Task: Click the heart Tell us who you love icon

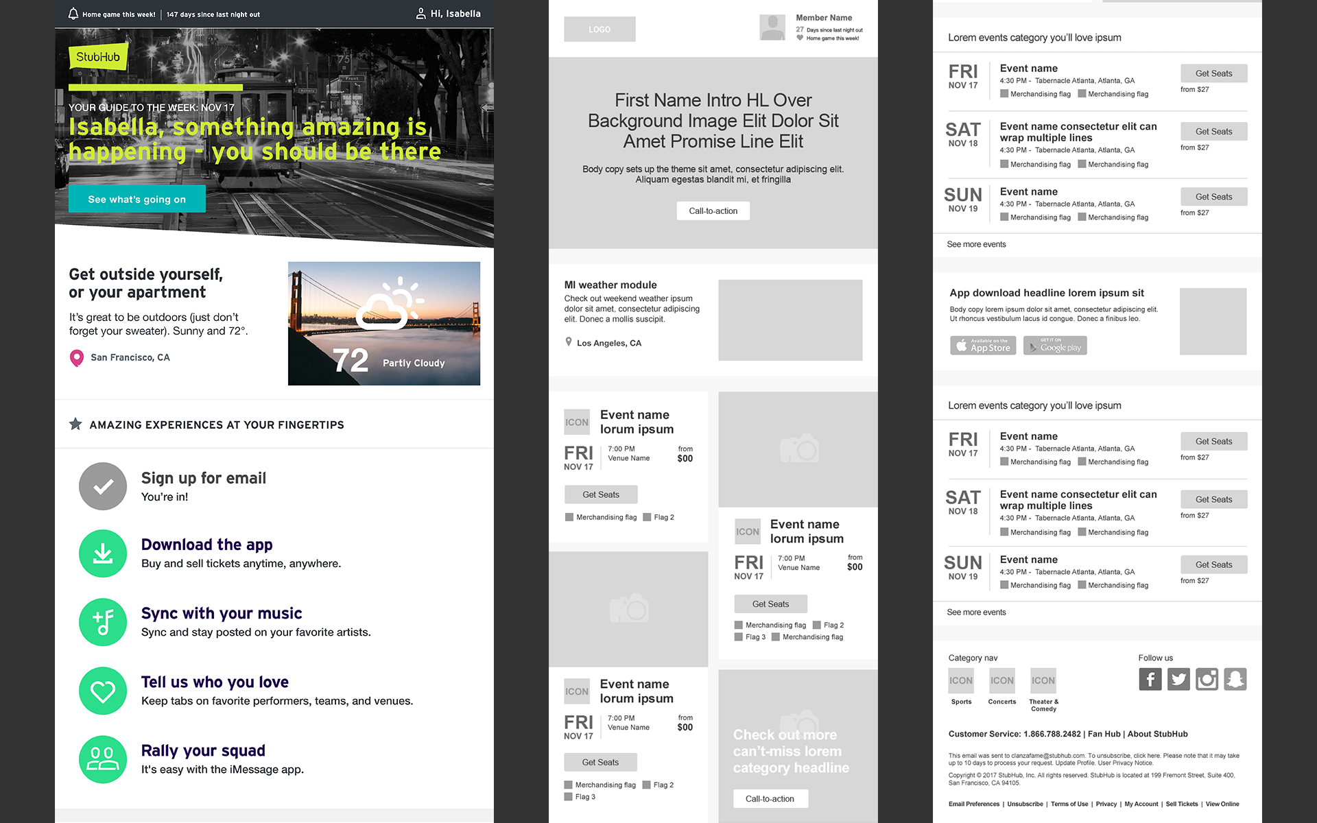Action: [x=103, y=691]
